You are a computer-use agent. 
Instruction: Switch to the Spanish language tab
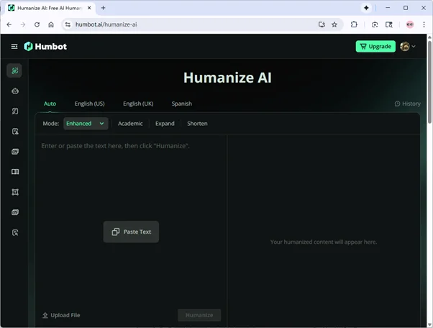point(181,104)
